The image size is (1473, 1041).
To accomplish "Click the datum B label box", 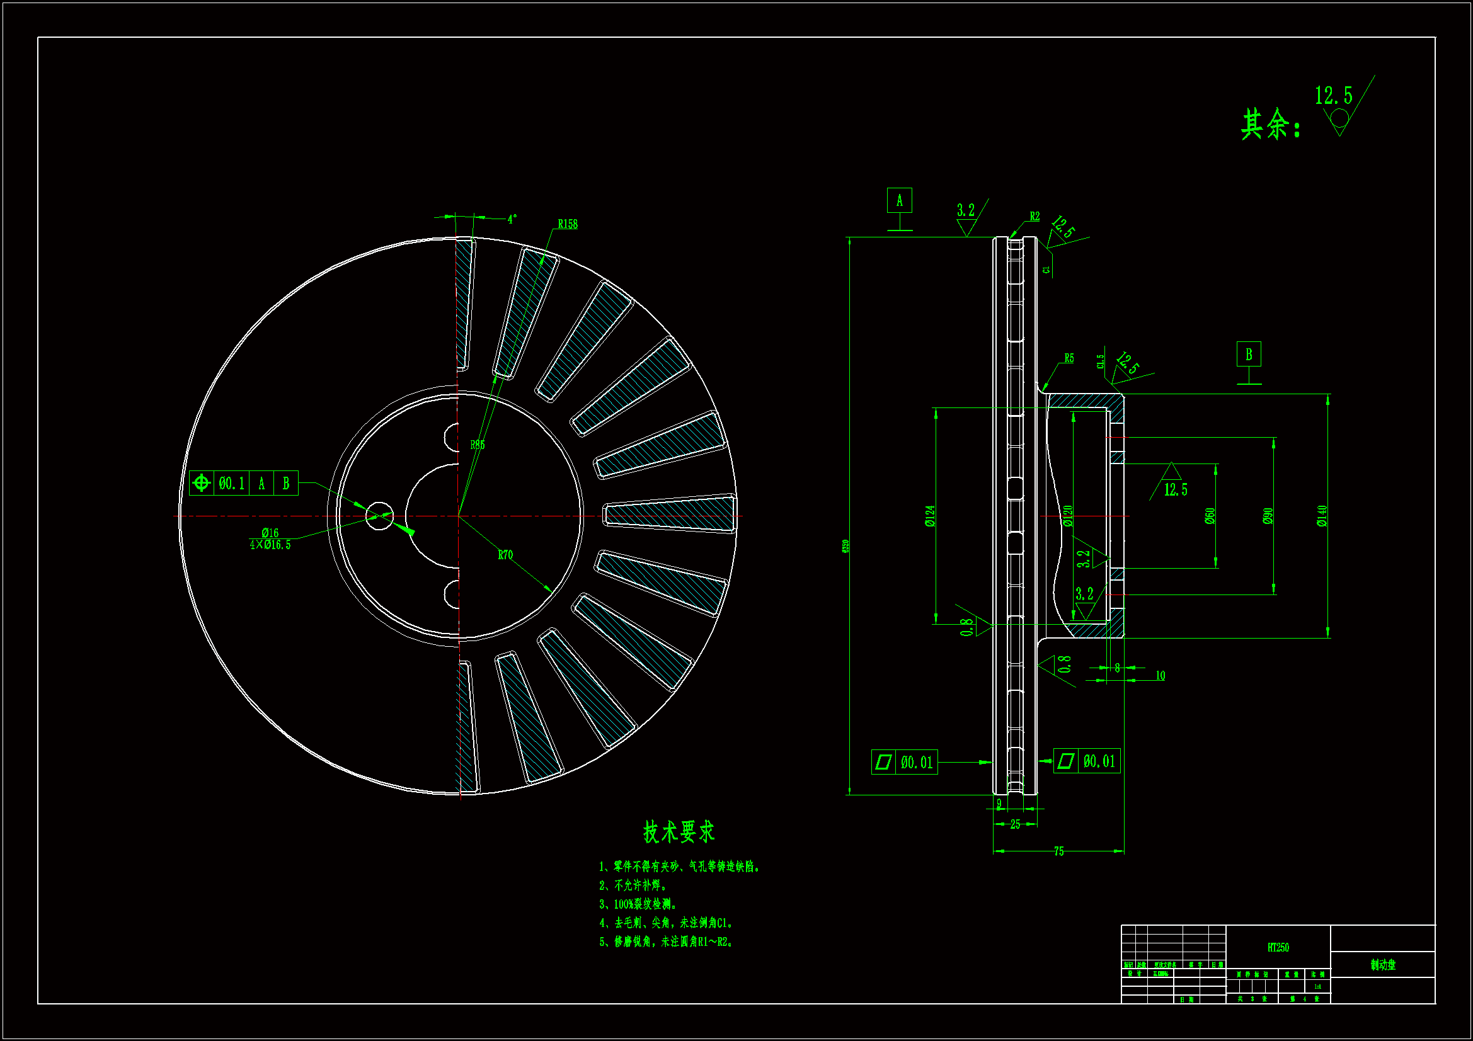I will (1249, 354).
